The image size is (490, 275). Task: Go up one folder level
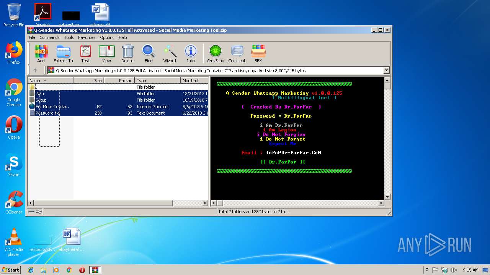[35, 70]
